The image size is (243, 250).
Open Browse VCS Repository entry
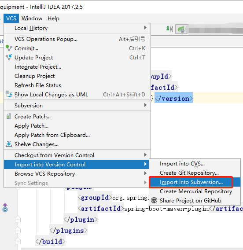pyautogui.click(x=76, y=174)
